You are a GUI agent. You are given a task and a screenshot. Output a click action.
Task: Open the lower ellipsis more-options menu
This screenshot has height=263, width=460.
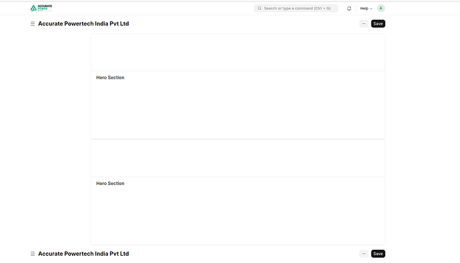coord(363,254)
